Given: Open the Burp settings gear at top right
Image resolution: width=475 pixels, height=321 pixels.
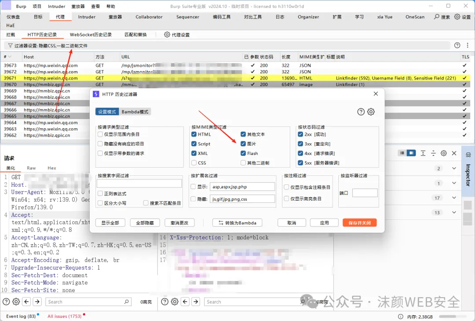Looking at the screenshot, I should (457, 17).
